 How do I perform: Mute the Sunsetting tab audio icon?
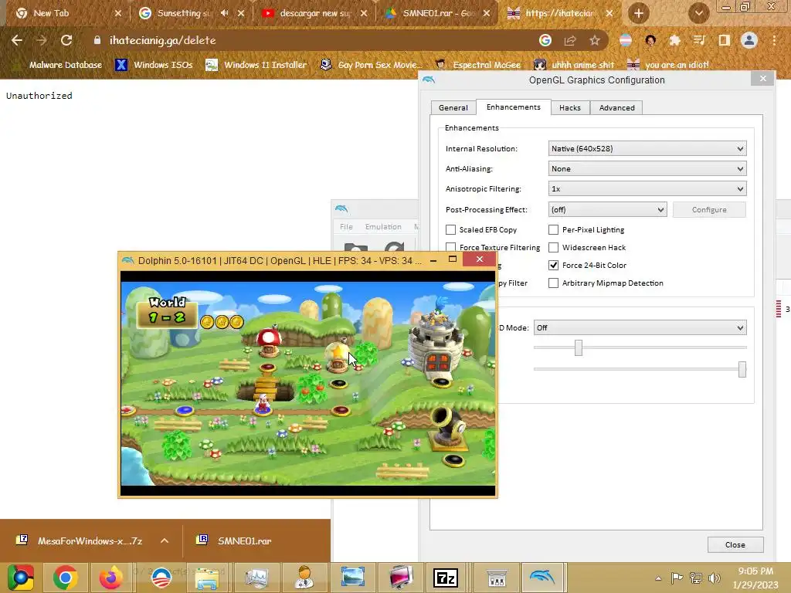coord(225,13)
